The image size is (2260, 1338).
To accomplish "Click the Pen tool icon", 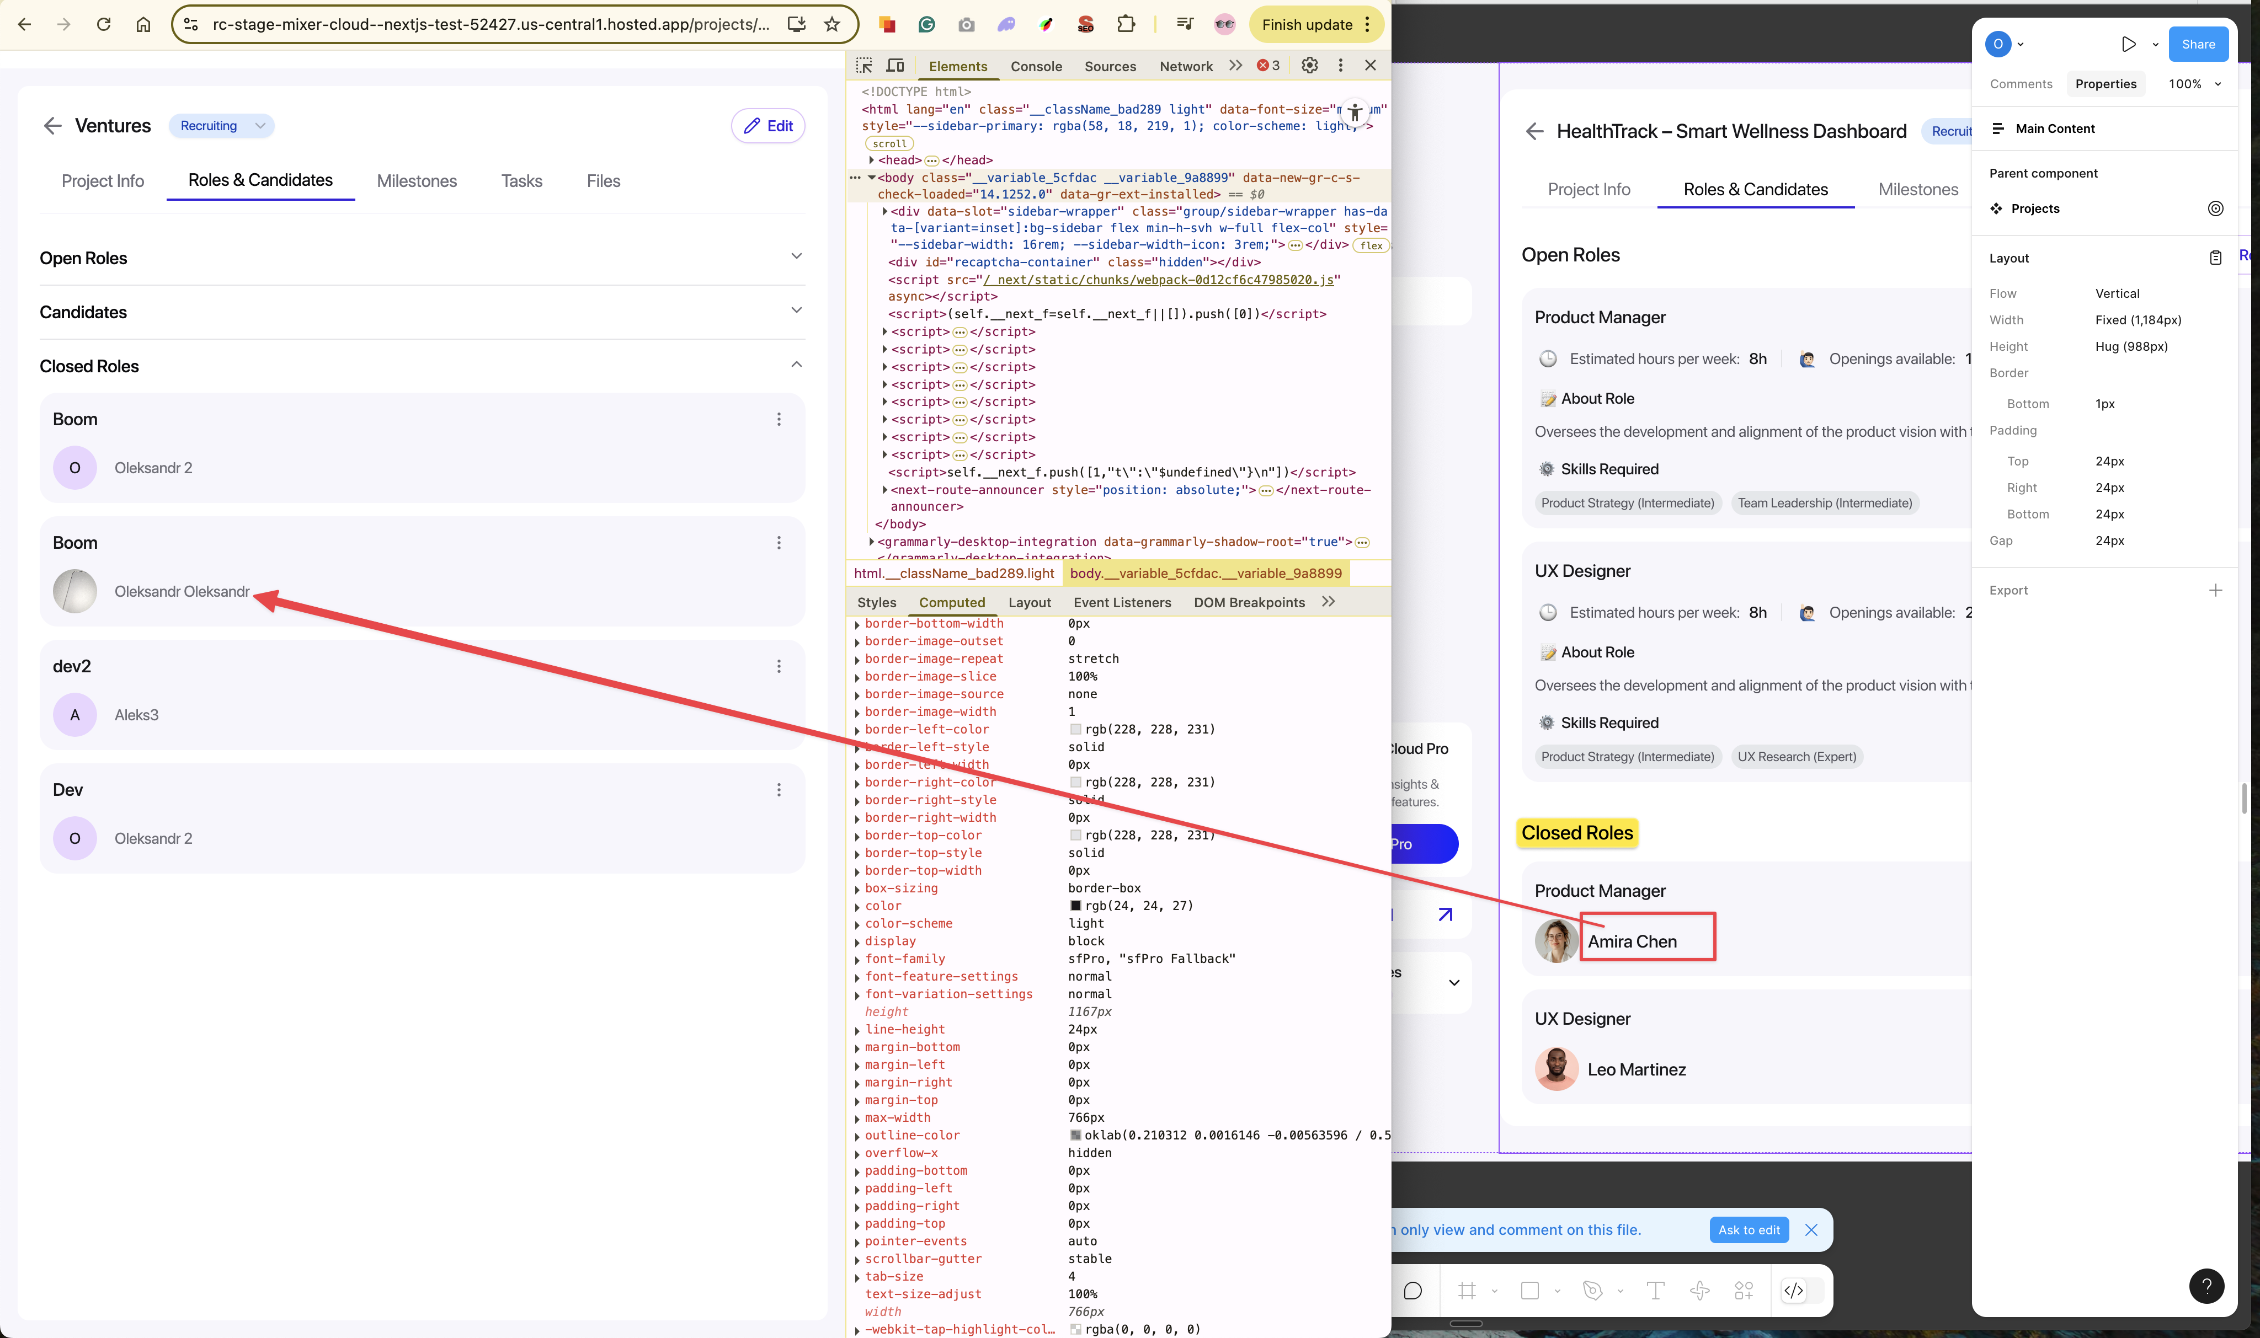I will (1592, 1290).
